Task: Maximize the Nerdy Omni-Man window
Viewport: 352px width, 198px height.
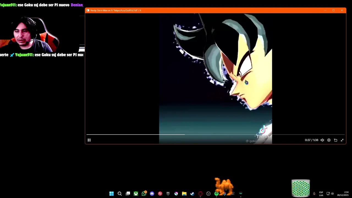Action: [334, 10]
